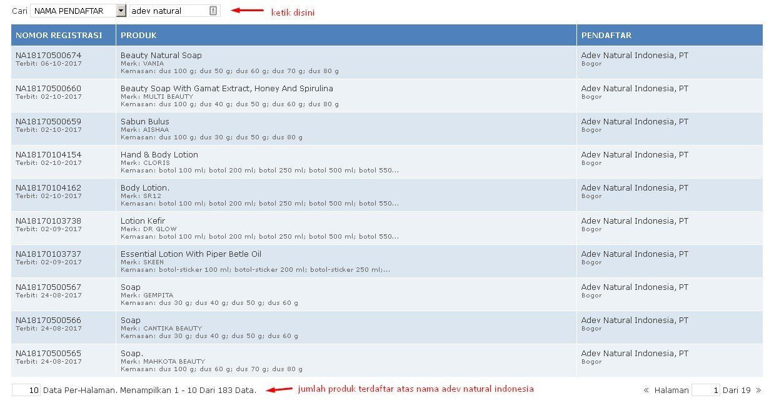Click the 'Merk: DR GLOW' brand line
769x403 pixels.
pos(149,229)
